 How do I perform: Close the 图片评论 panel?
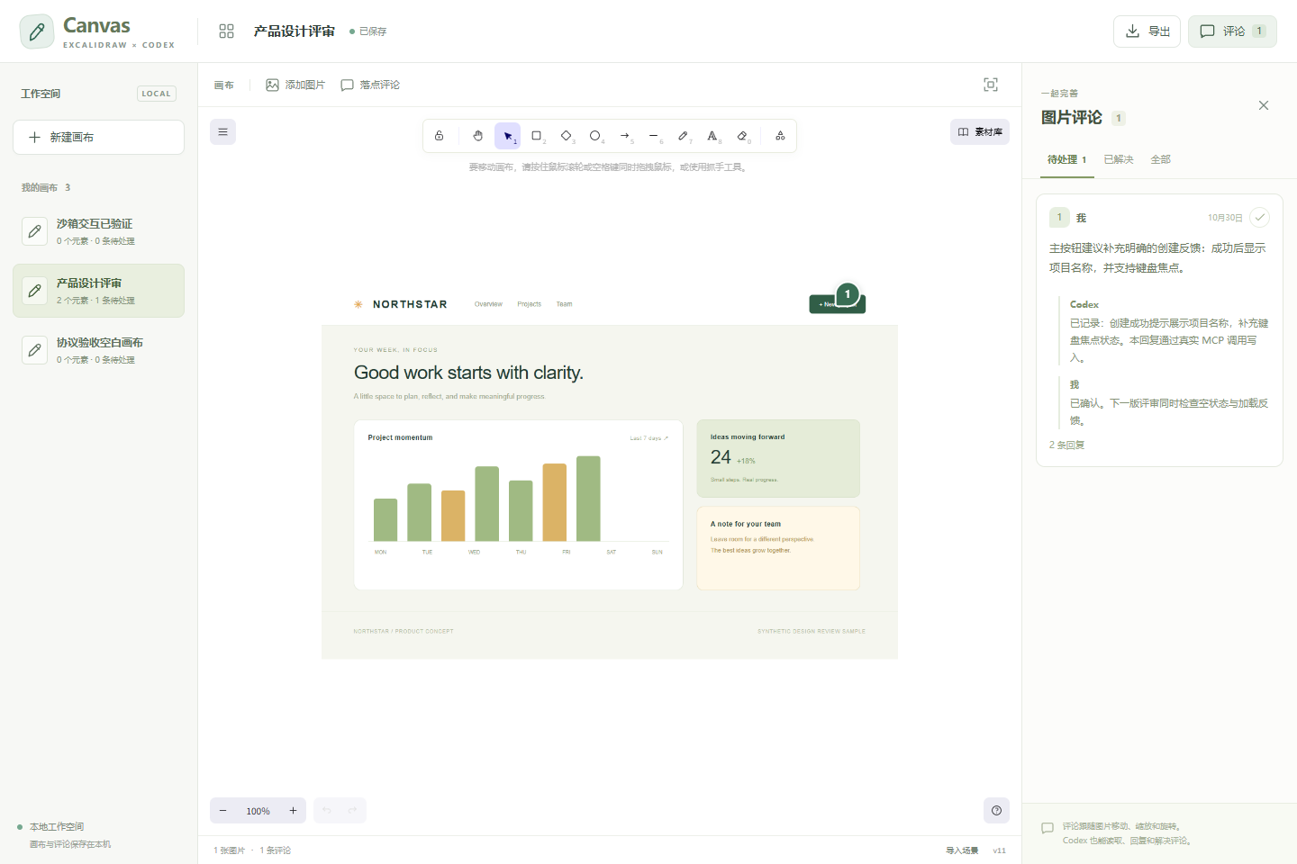tap(1264, 105)
